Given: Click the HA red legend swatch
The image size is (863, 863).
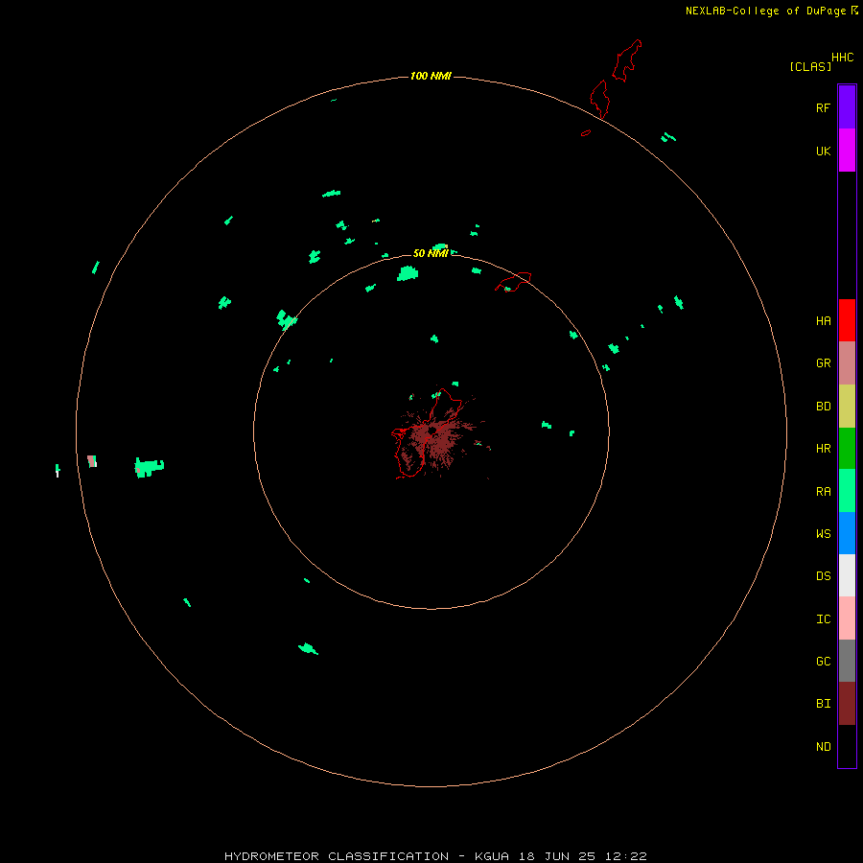Looking at the screenshot, I should (x=847, y=320).
